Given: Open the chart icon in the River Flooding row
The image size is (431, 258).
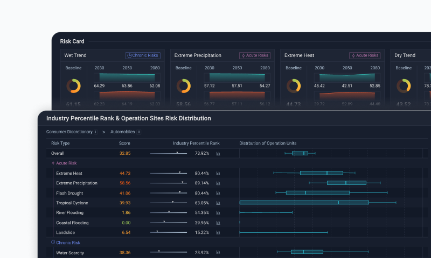Looking at the screenshot, I should (x=218, y=213).
